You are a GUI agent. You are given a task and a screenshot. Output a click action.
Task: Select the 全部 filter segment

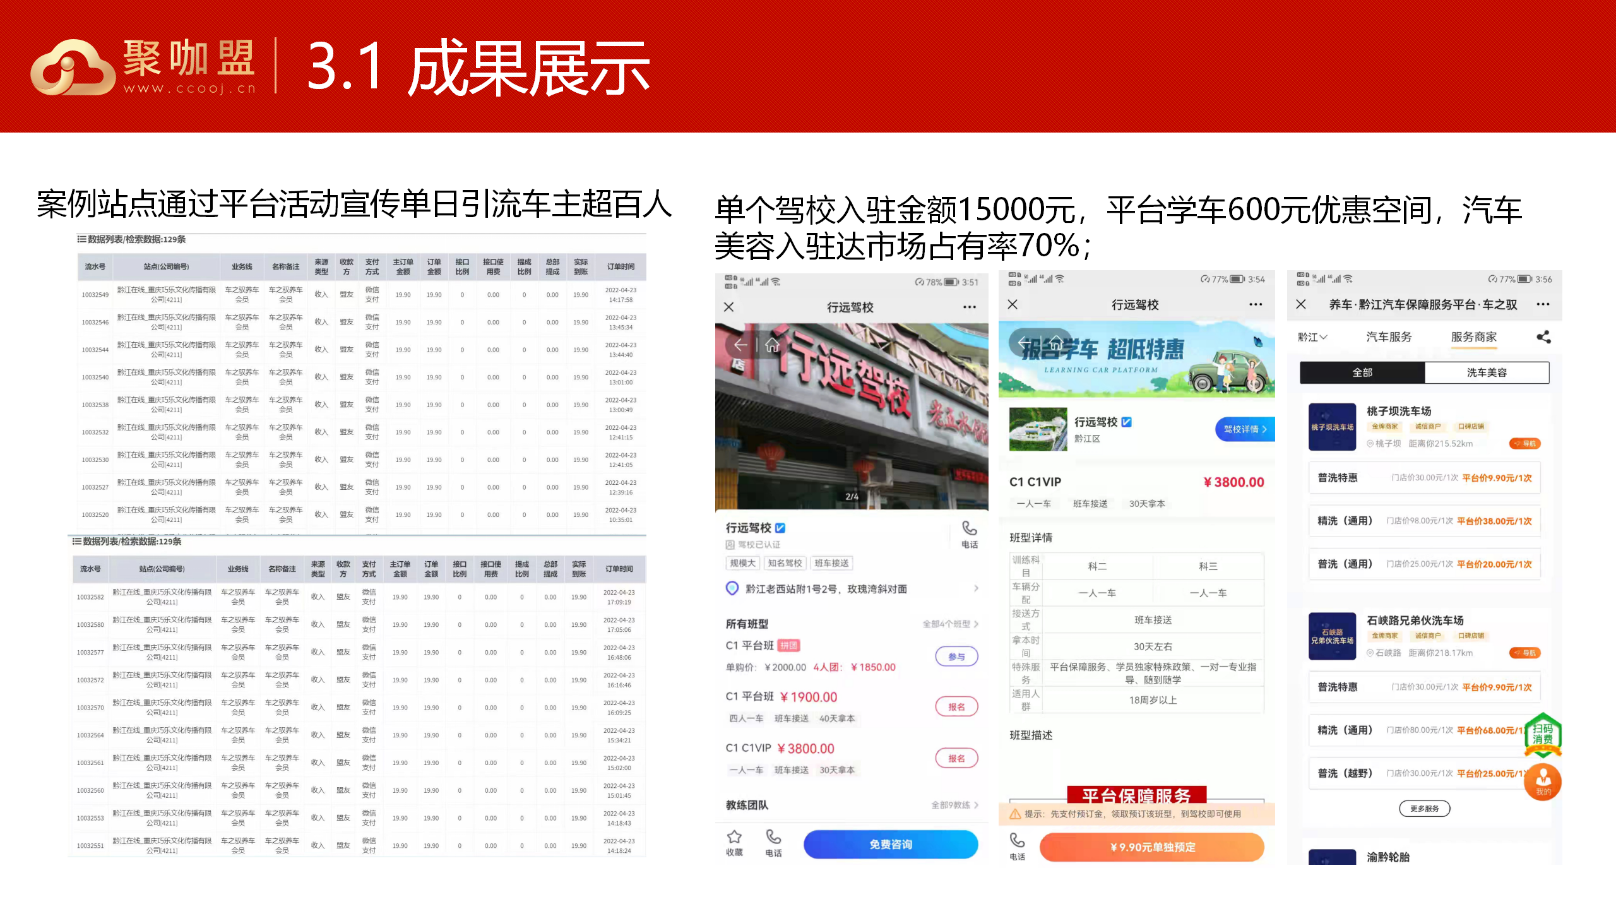[x=1362, y=372]
